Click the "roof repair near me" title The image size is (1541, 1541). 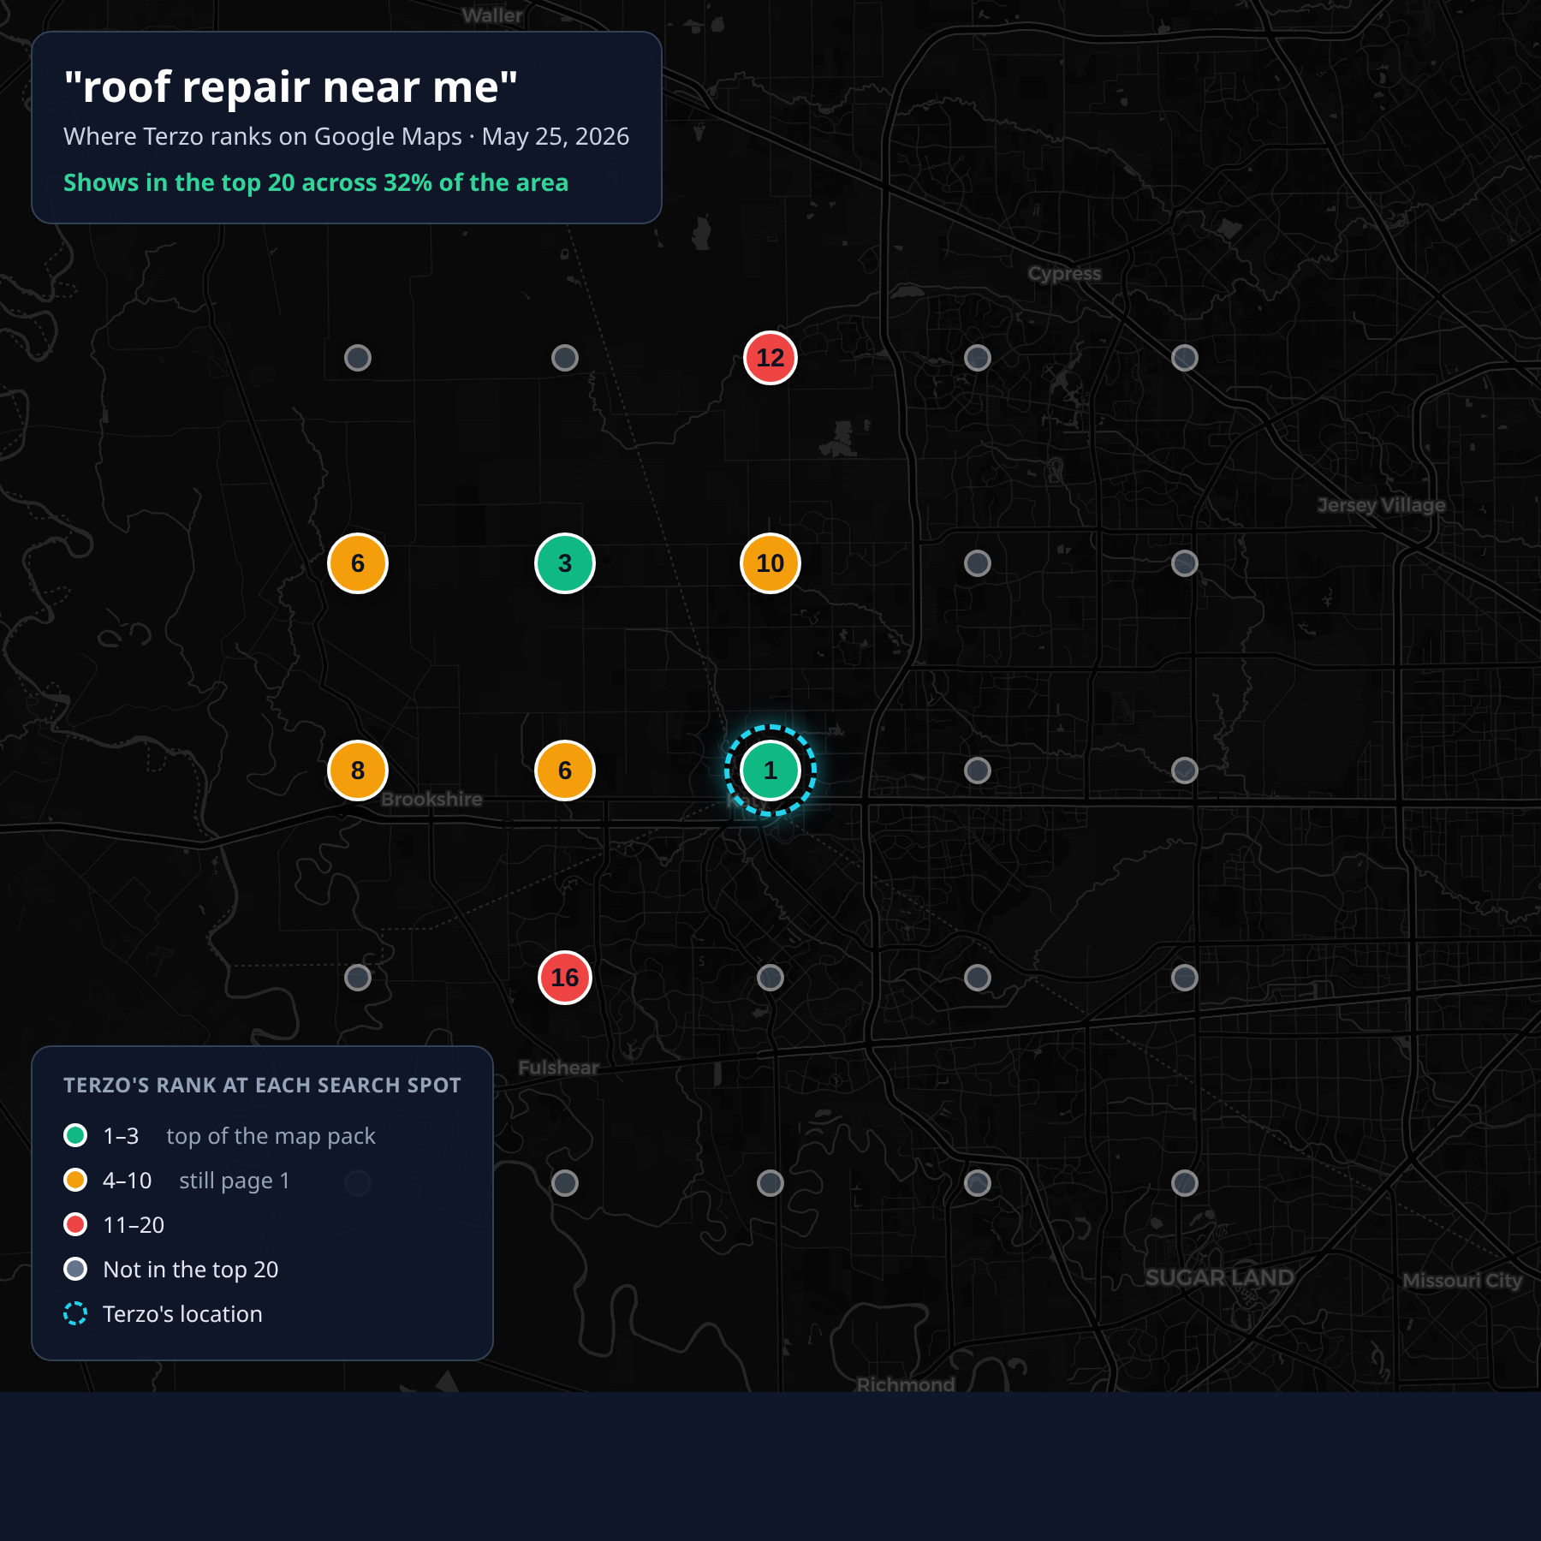coord(291,87)
